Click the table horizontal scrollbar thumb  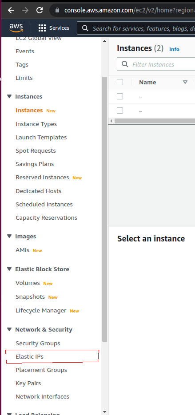155,121
